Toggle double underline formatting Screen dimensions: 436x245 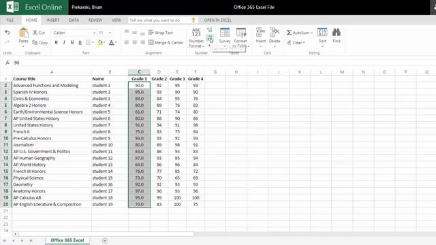(x=80, y=42)
